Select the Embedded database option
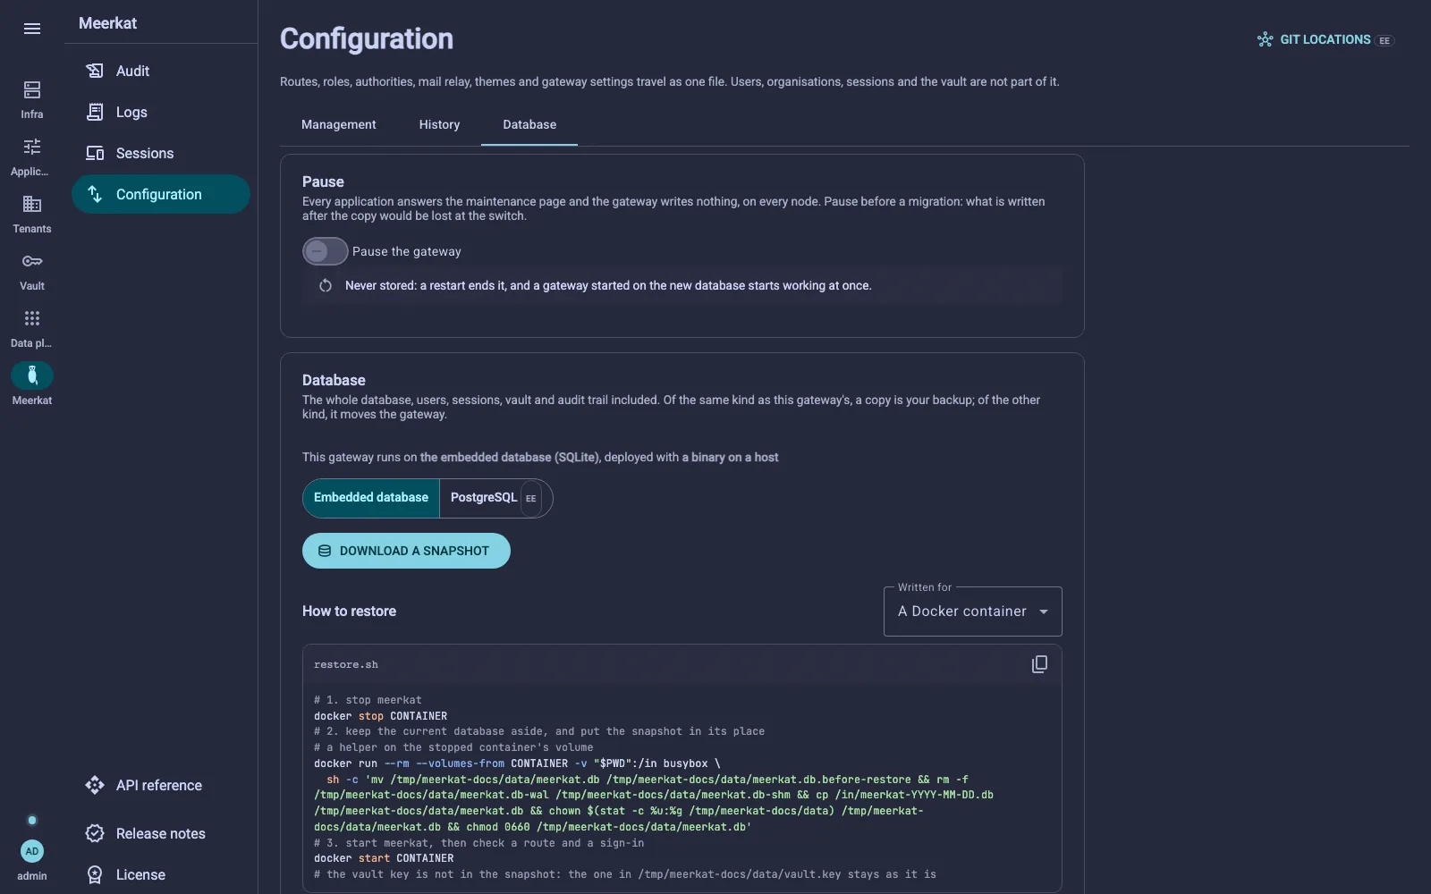The height and width of the screenshot is (894, 1431). (371, 498)
